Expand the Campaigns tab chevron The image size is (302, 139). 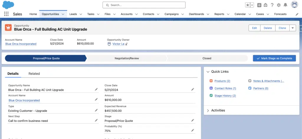(183, 14)
